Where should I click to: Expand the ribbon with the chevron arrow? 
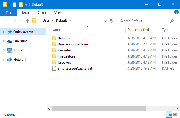point(170,12)
